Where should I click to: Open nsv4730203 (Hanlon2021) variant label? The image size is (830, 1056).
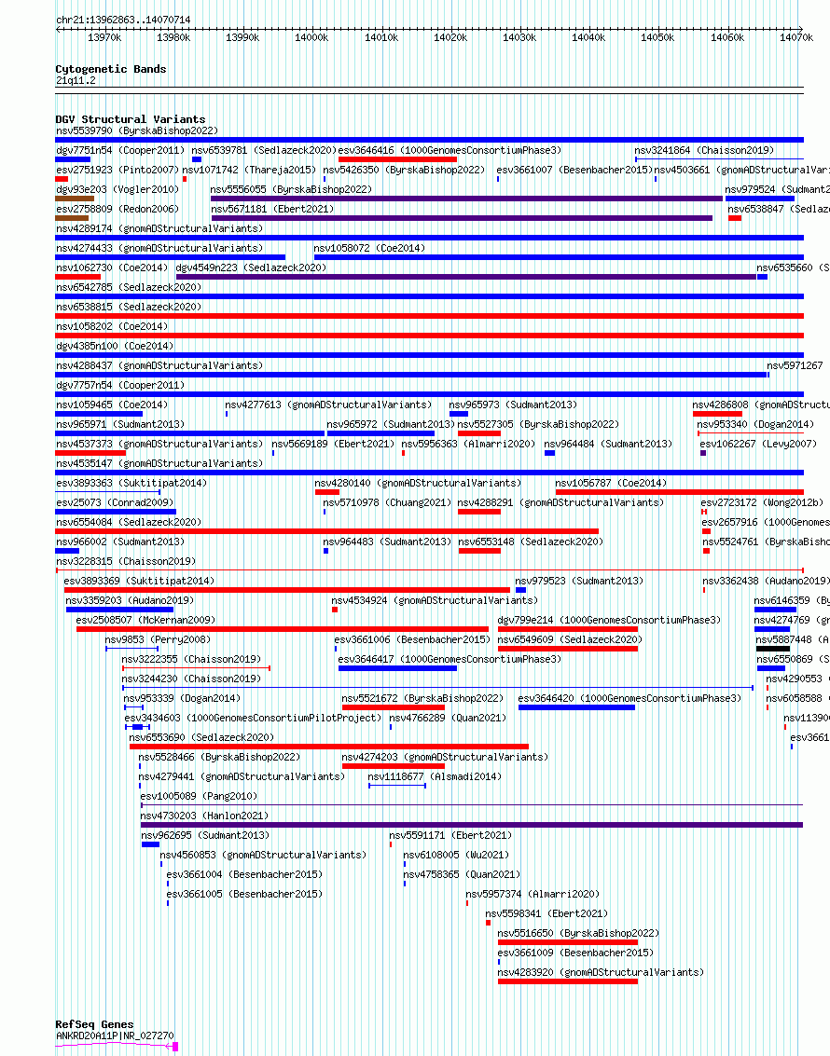(x=205, y=815)
